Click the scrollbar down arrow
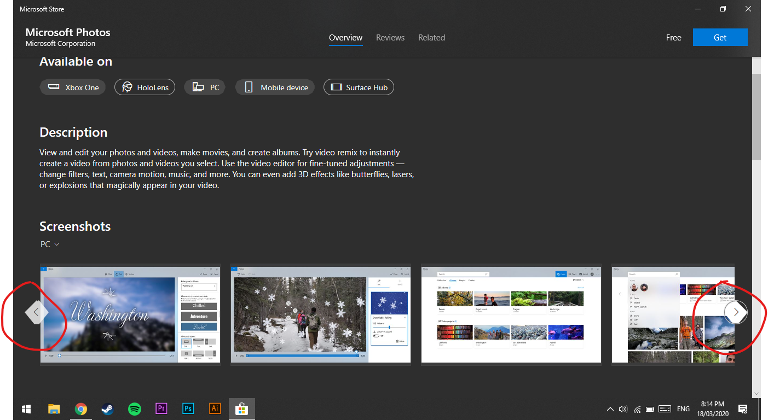The height and width of the screenshot is (420, 768). click(x=756, y=393)
